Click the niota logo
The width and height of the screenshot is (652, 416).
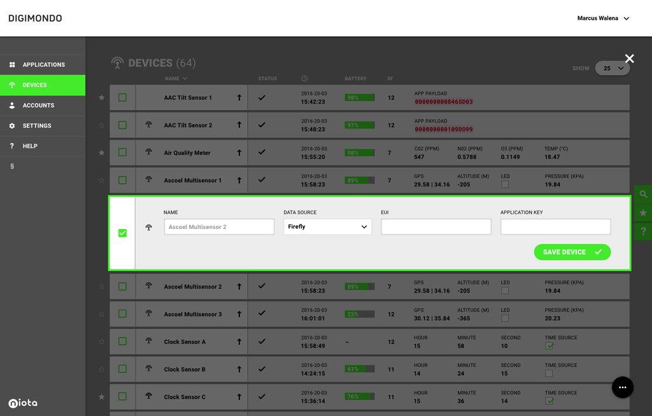23,403
